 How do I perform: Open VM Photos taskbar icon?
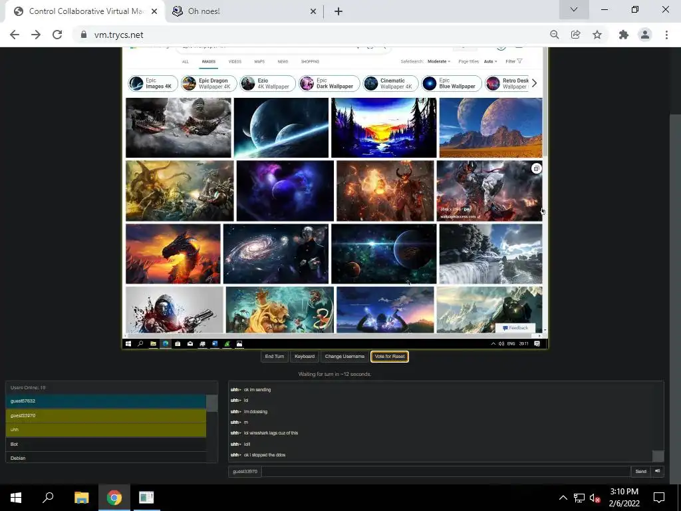click(x=239, y=344)
